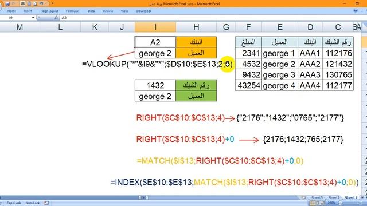Open the Home ribbon tab
Image resolution: width=367 pixels, height=206 pixels.
pos(11,11)
